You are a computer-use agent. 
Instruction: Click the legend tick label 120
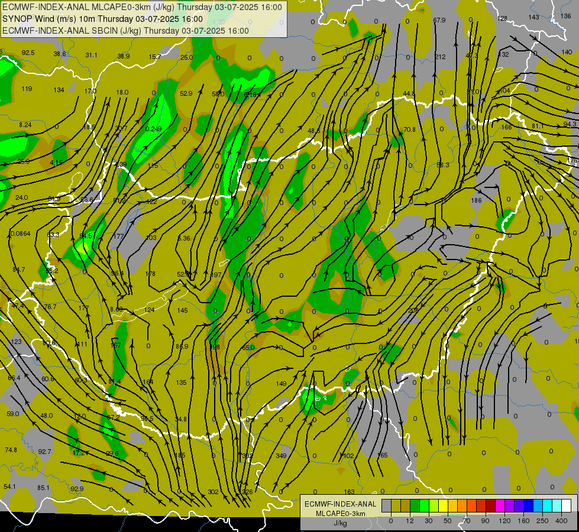(504, 521)
